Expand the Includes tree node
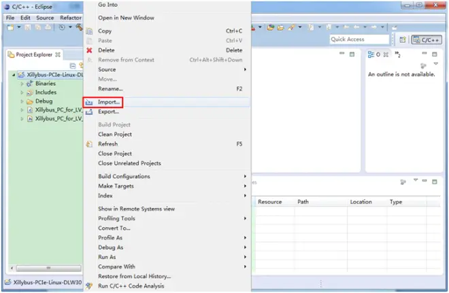 tap(22, 92)
